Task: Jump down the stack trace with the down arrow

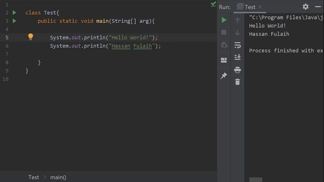Action: (x=237, y=32)
